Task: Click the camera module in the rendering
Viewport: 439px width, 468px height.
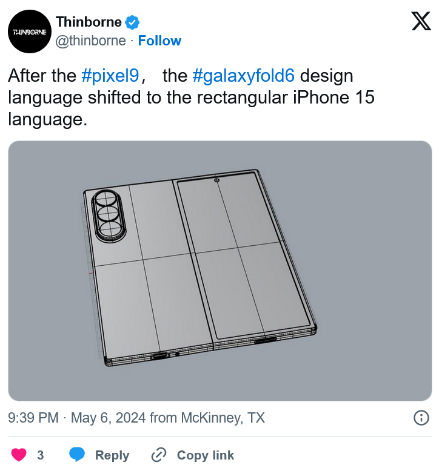Action: 109,215
